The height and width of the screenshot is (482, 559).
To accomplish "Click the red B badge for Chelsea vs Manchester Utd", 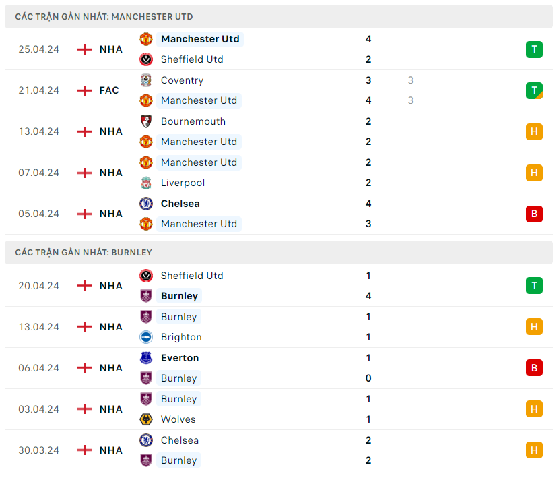I will (x=534, y=214).
